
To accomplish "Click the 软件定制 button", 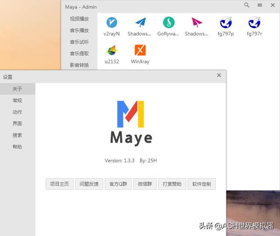I will point(202,184).
